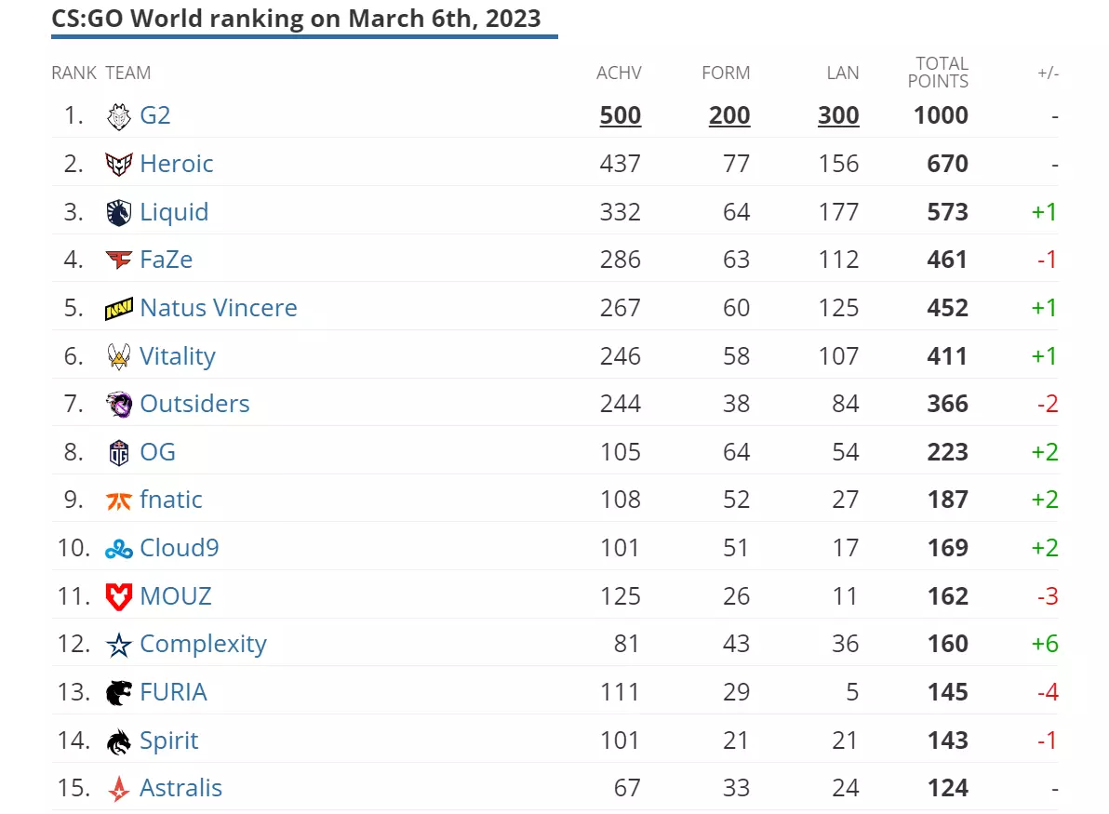Screen dimensions: 1109x814
Task: Click the G2 team logo
Action: (x=119, y=115)
